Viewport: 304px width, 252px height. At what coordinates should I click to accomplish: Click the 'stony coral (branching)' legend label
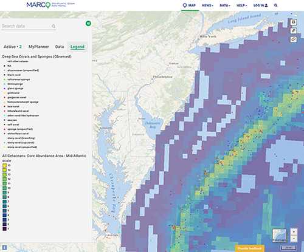[21, 138]
